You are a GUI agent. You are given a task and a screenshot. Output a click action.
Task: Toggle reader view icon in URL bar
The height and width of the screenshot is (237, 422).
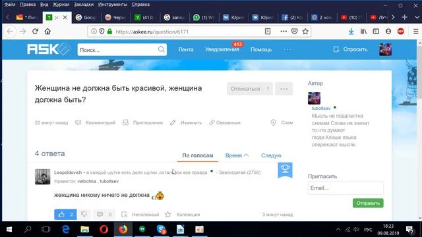268,32
